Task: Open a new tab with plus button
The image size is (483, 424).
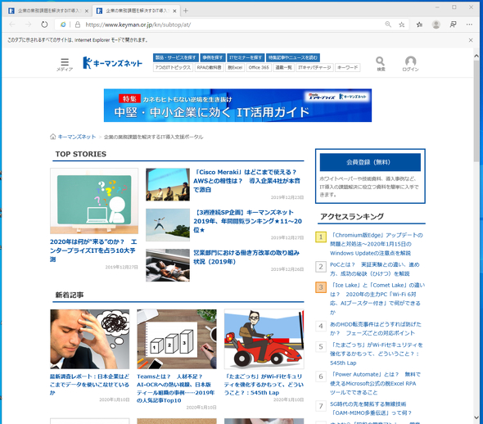Action: click(x=186, y=11)
